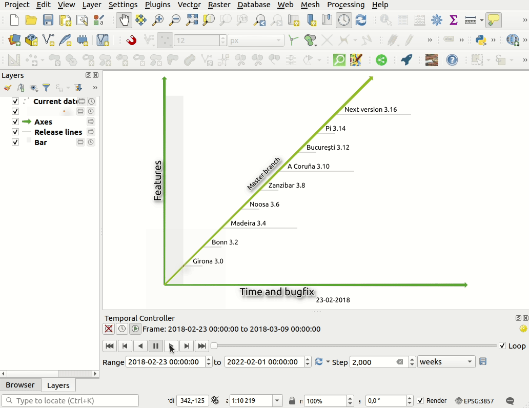The image size is (529, 408).
Task: Expand the measure tool dropdown arrow
Action: [481, 21]
